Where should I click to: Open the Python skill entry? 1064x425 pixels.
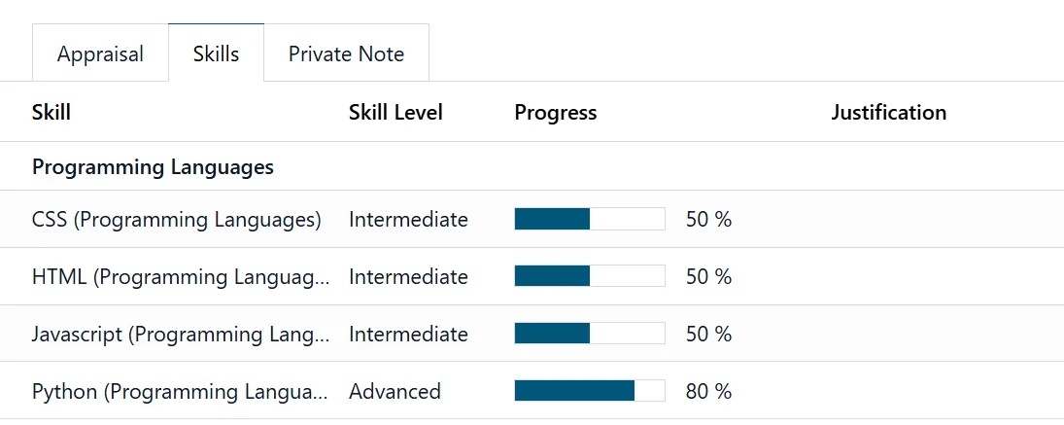point(181,392)
